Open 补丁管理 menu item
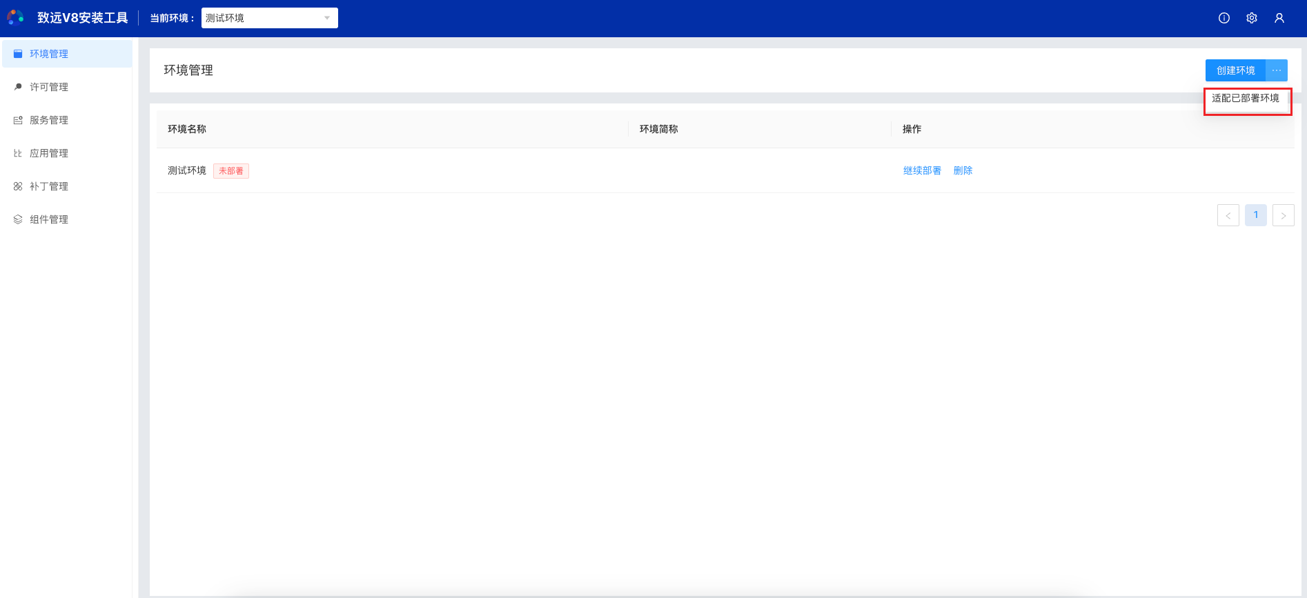This screenshot has height=598, width=1307. 49,186
